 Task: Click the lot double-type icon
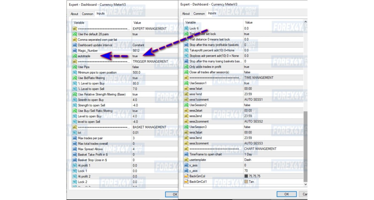coord(75,133)
